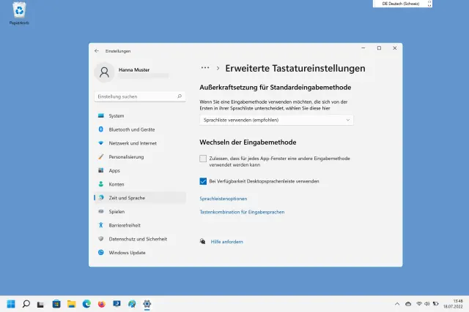Click the Hilfe anfordern link
Image resolution: width=469 pixels, height=312 pixels.
226,242
